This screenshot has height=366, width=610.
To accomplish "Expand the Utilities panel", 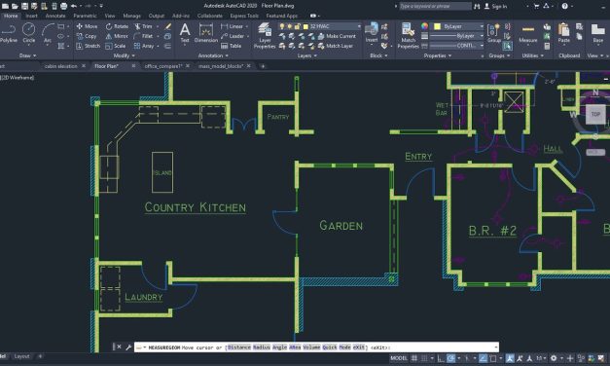I will coord(532,55).
